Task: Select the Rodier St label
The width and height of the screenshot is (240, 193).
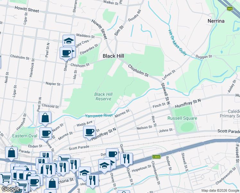Action: (x=168, y=163)
